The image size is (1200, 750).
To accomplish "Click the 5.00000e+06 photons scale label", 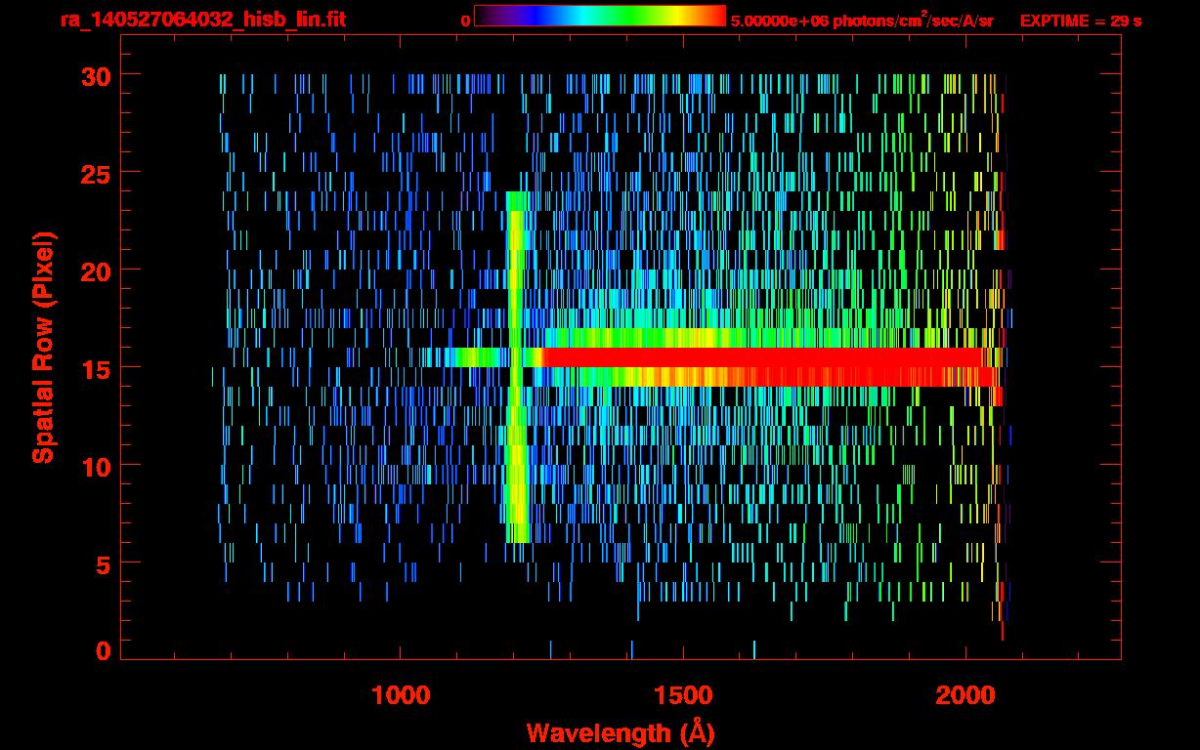I will pyautogui.click(x=862, y=19).
